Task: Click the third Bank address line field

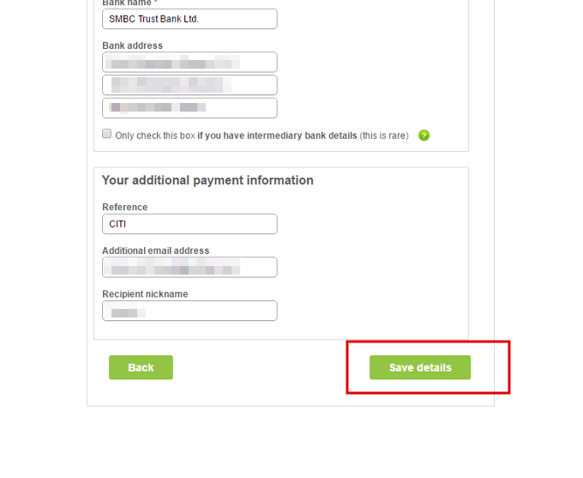Action: pos(189,108)
